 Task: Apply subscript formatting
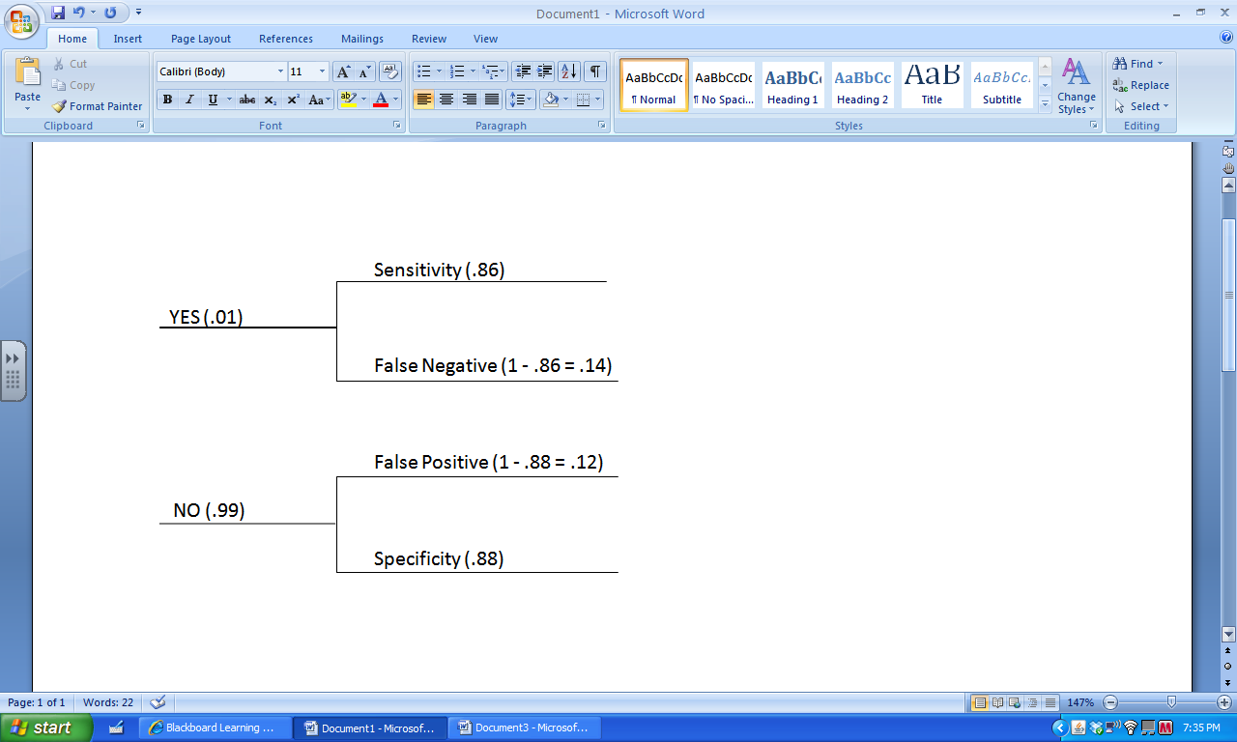271,100
